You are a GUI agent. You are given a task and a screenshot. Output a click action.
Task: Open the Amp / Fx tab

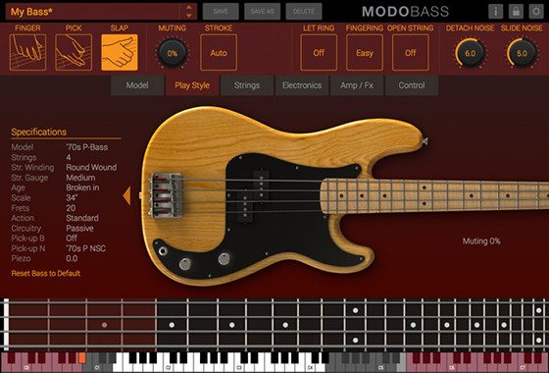coord(357,85)
